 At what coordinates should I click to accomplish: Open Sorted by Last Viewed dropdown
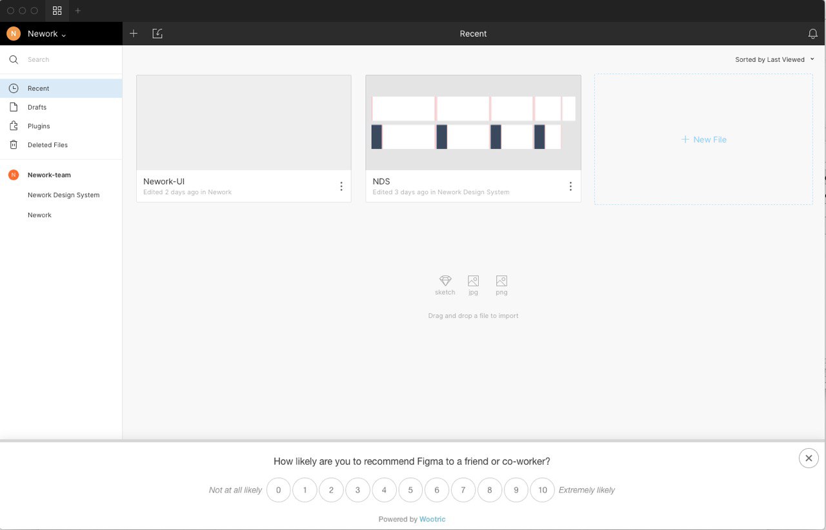pyautogui.click(x=774, y=59)
